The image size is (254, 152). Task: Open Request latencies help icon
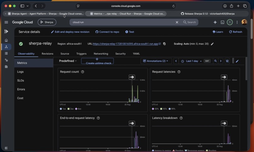179,72
